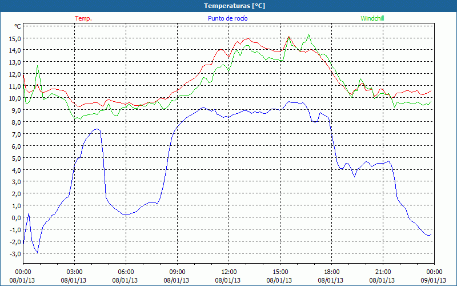Click the '7,0' y-axis value
Image resolution: width=457 pixels, height=286 pixels.
(17, 134)
